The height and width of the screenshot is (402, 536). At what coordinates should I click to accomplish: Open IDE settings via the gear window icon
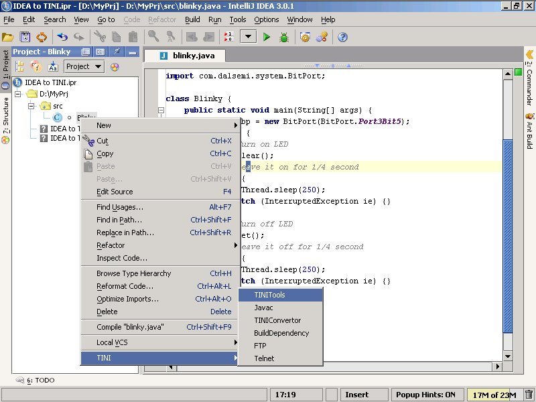[x=305, y=37]
